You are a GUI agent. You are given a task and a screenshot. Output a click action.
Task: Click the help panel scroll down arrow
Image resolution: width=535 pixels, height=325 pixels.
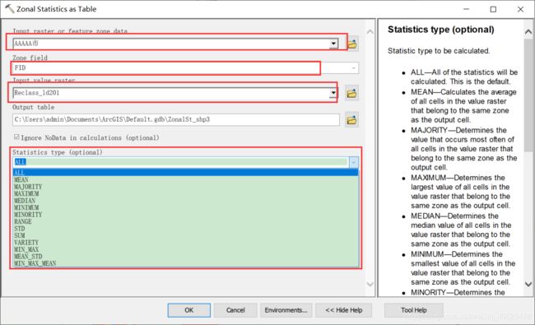point(528,284)
